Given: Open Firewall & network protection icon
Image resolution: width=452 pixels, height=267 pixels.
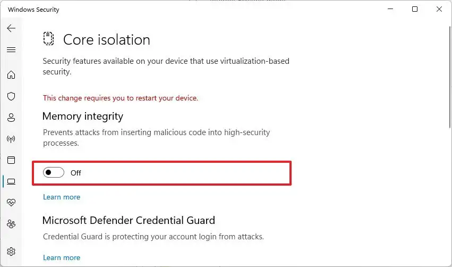Looking at the screenshot, I should 11,139.
